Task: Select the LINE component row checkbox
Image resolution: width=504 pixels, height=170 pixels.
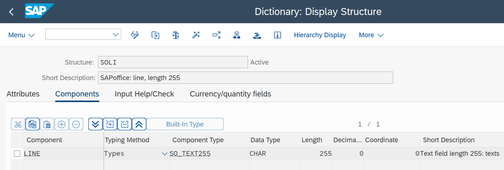Action: click(x=17, y=154)
